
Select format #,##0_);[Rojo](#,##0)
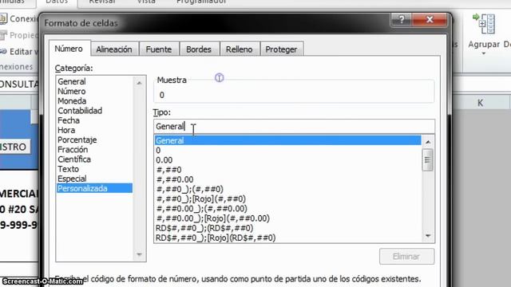(x=287, y=199)
